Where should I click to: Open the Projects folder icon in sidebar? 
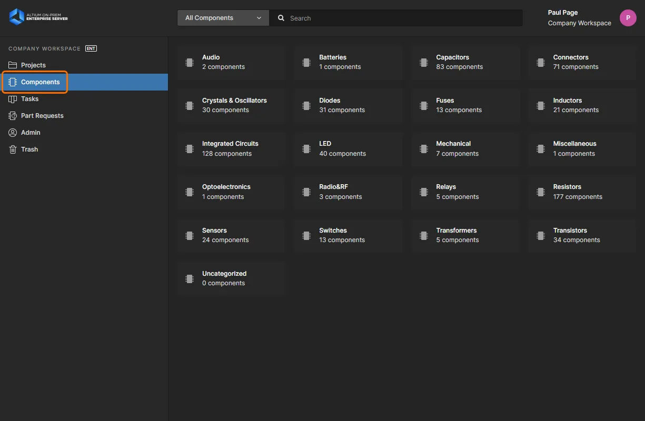(x=13, y=65)
